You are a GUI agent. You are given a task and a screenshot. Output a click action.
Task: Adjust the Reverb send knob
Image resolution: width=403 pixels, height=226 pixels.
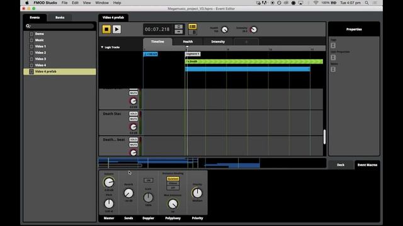(x=128, y=193)
